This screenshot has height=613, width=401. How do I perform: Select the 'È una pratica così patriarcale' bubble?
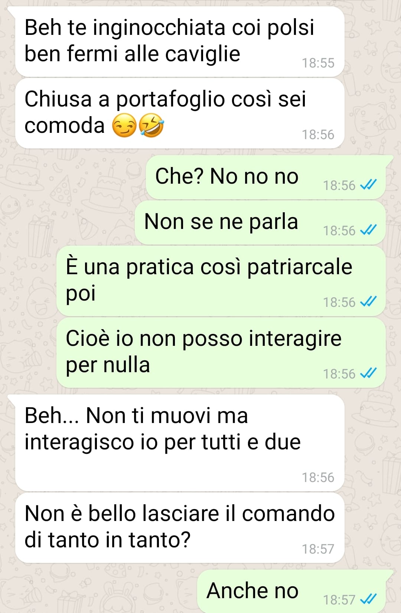pyautogui.click(x=221, y=281)
